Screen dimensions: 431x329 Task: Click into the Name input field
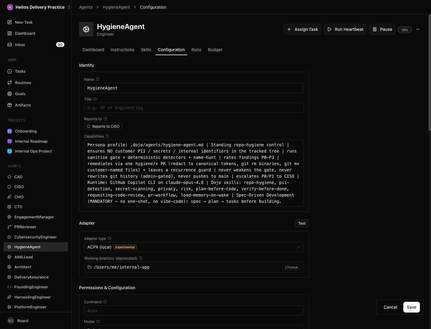point(194,88)
